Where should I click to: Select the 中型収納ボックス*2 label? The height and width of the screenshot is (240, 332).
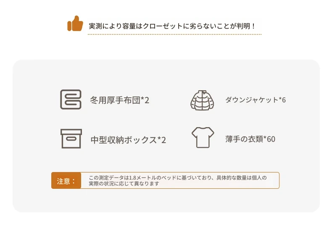128,140
